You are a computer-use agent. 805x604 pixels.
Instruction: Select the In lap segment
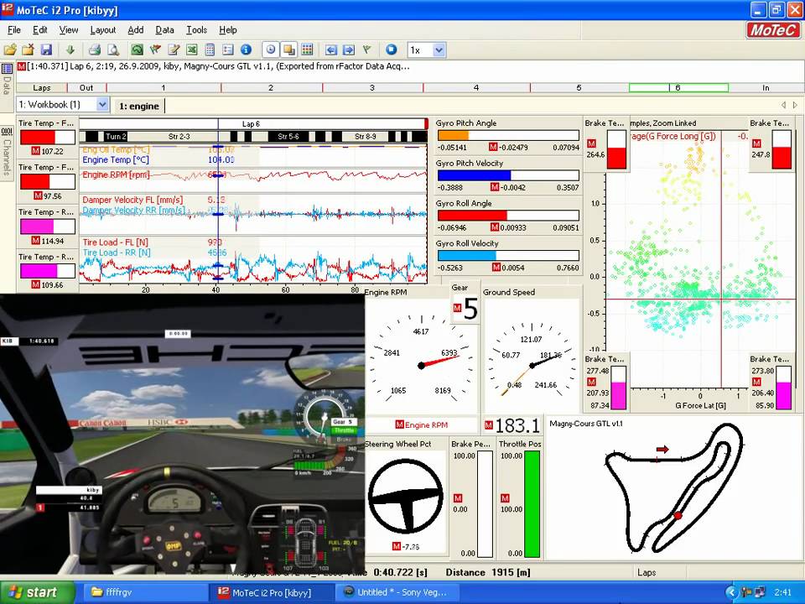pos(766,88)
